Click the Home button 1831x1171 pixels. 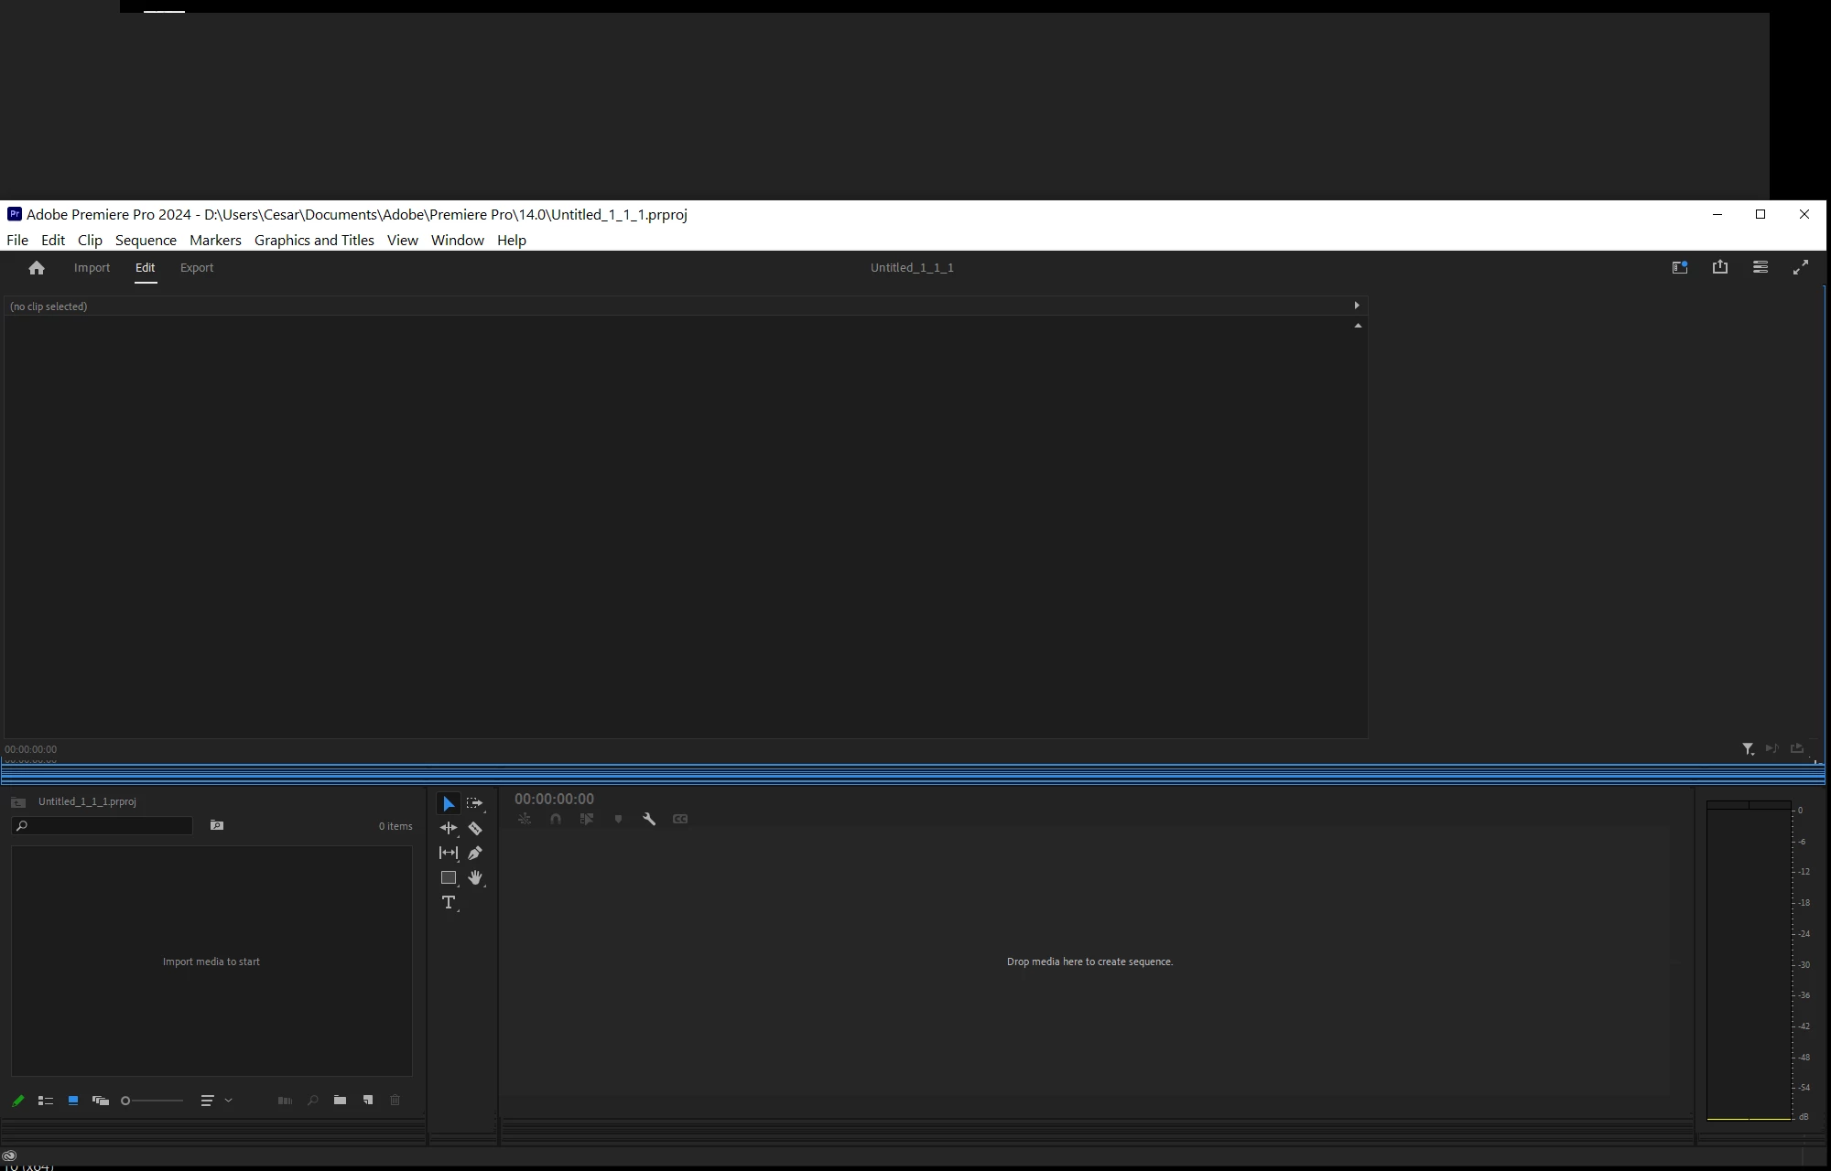point(37,267)
